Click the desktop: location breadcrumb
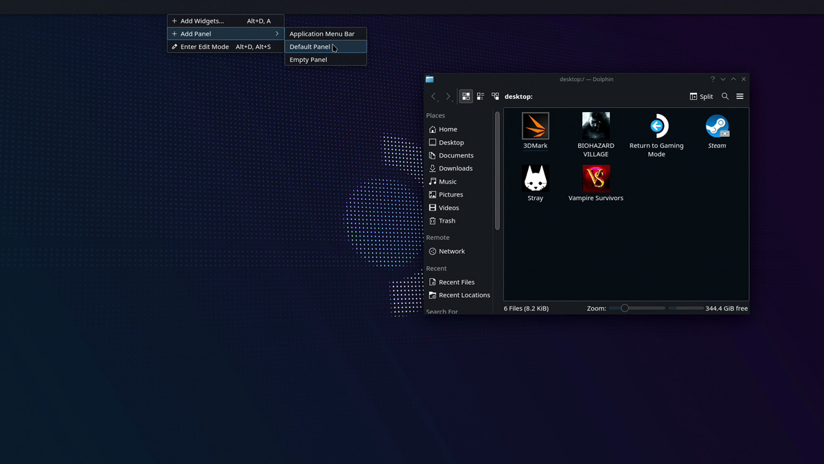Viewport: 824px width, 464px height. 518,97
